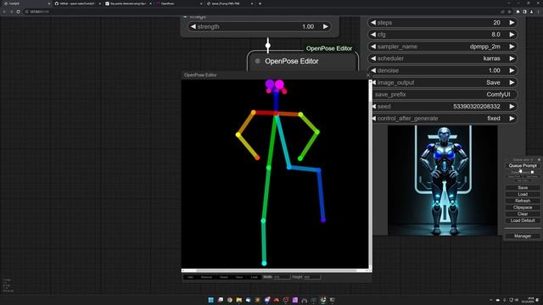Screen dimensions: 543x305
Task: Click the OpenPose Editor node title
Action: [292, 61]
